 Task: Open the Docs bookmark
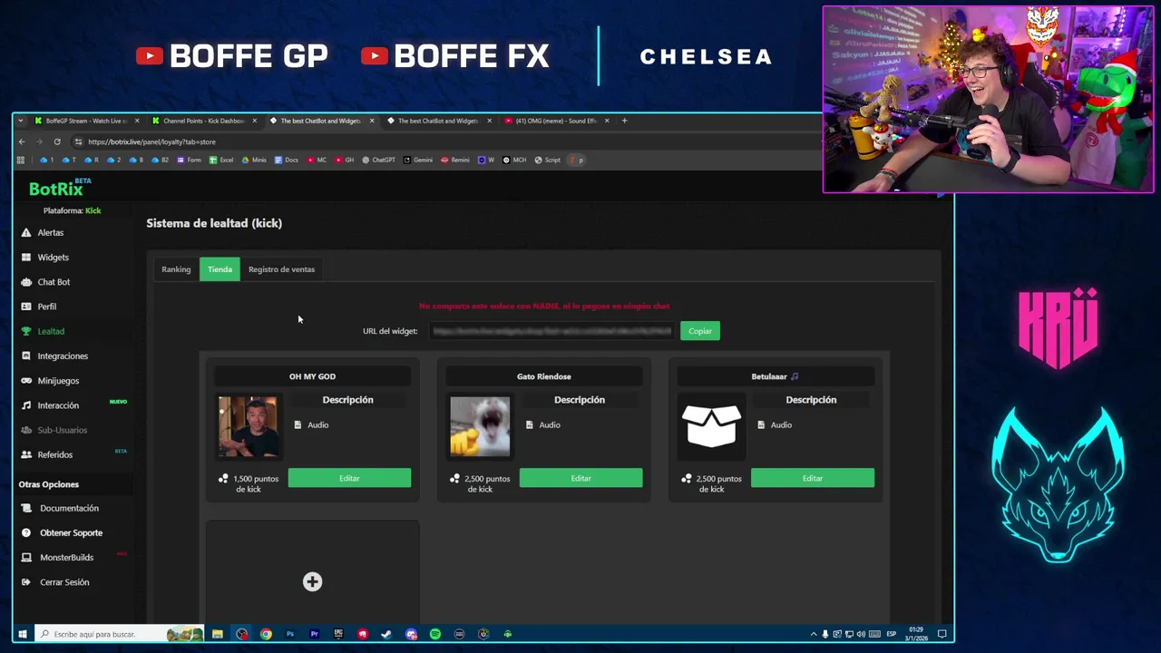point(286,160)
